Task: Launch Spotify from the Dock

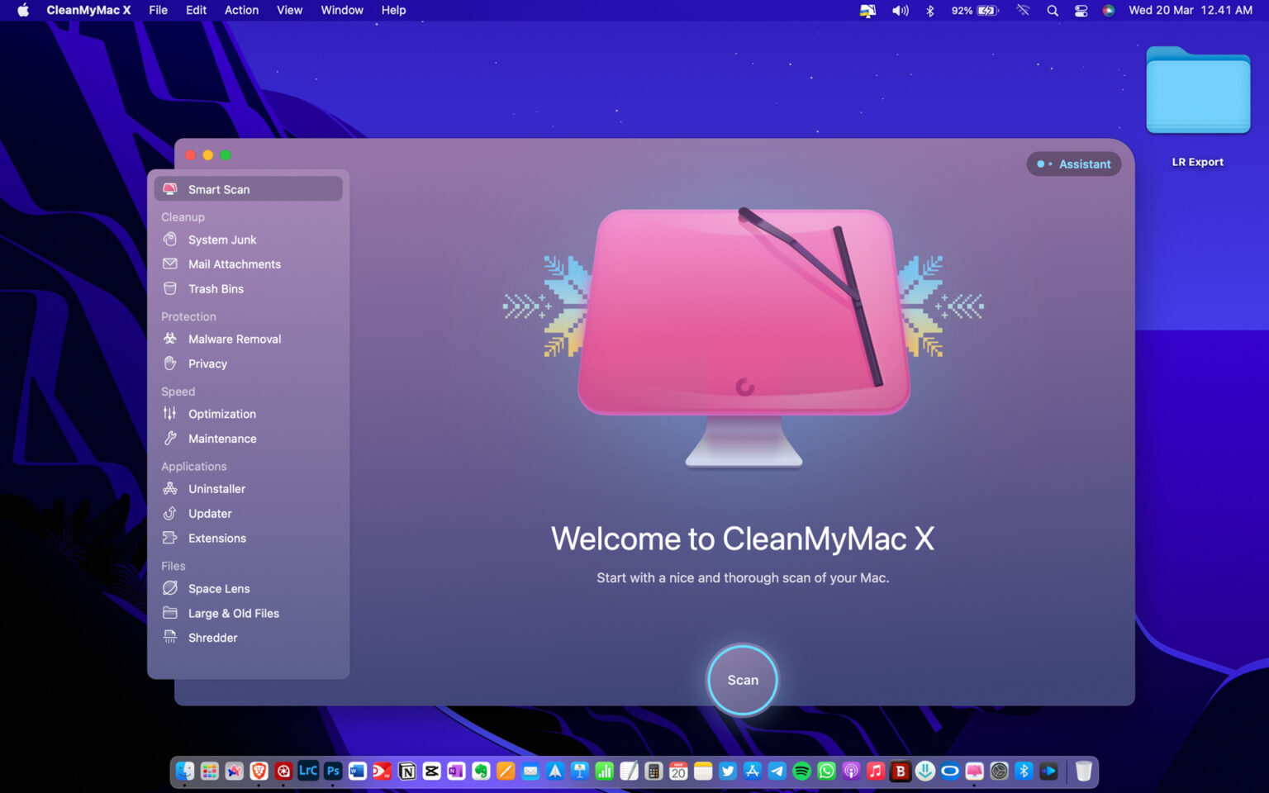Action: point(801,771)
